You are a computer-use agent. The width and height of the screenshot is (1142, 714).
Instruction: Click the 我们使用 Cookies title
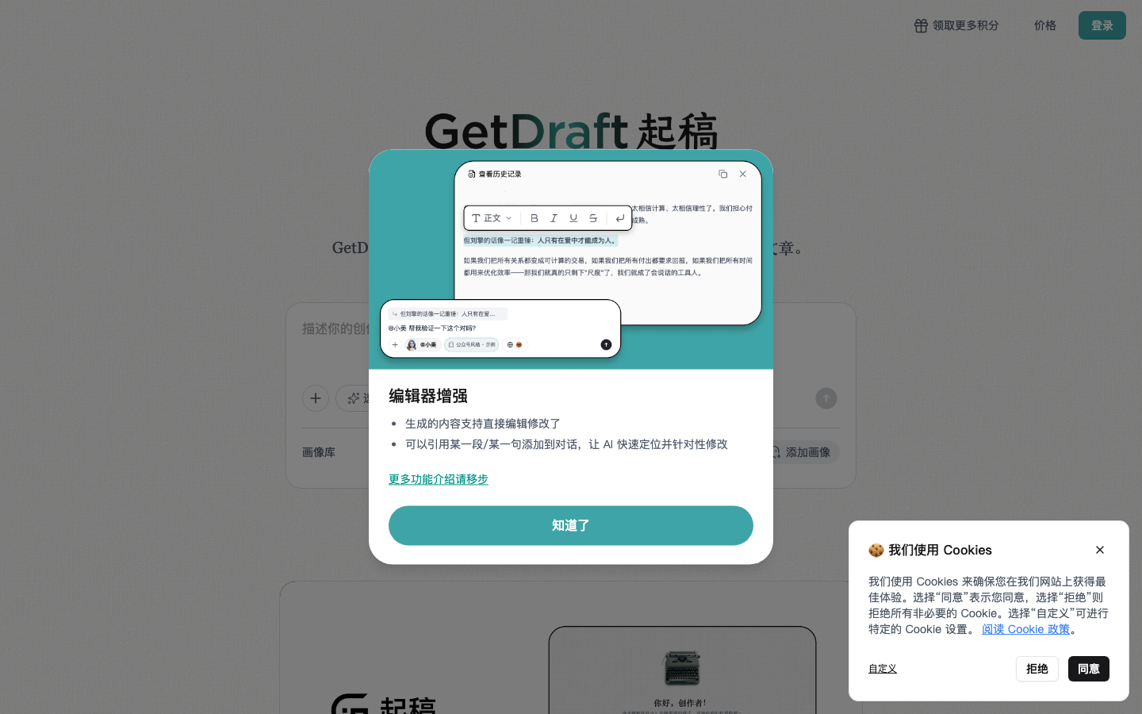click(x=940, y=550)
